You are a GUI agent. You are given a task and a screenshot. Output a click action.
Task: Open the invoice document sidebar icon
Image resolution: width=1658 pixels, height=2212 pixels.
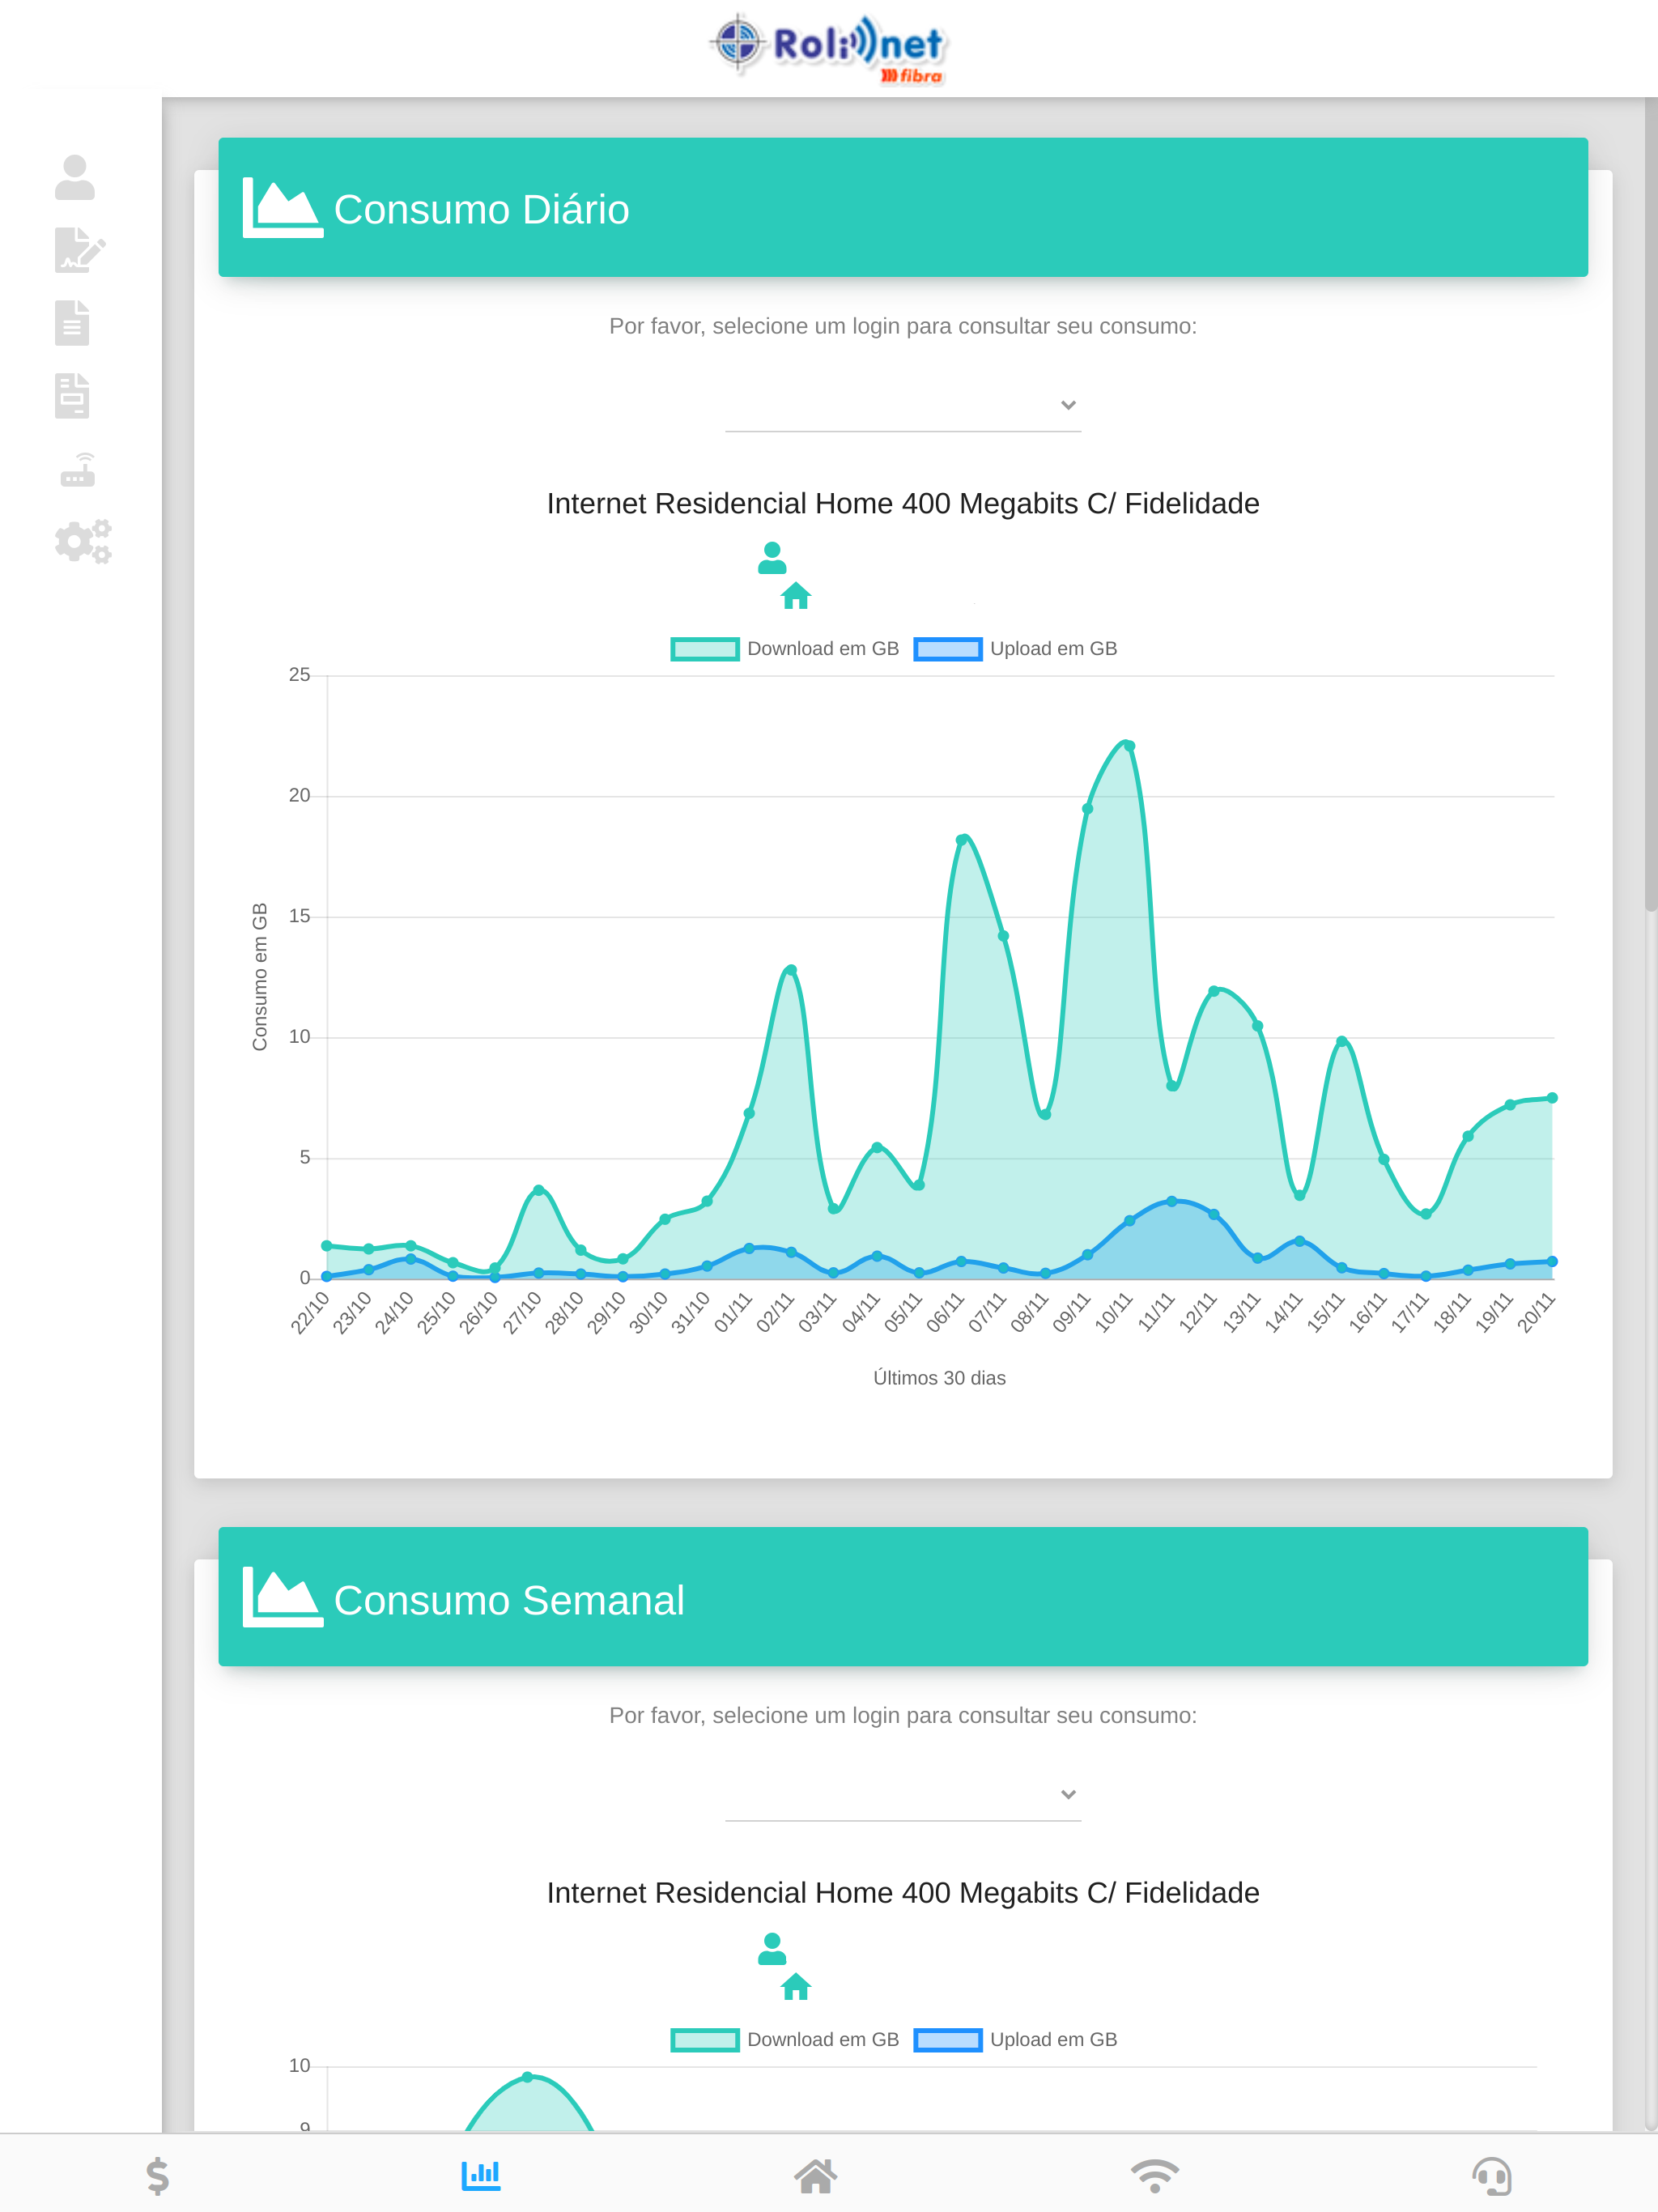(72, 396)
